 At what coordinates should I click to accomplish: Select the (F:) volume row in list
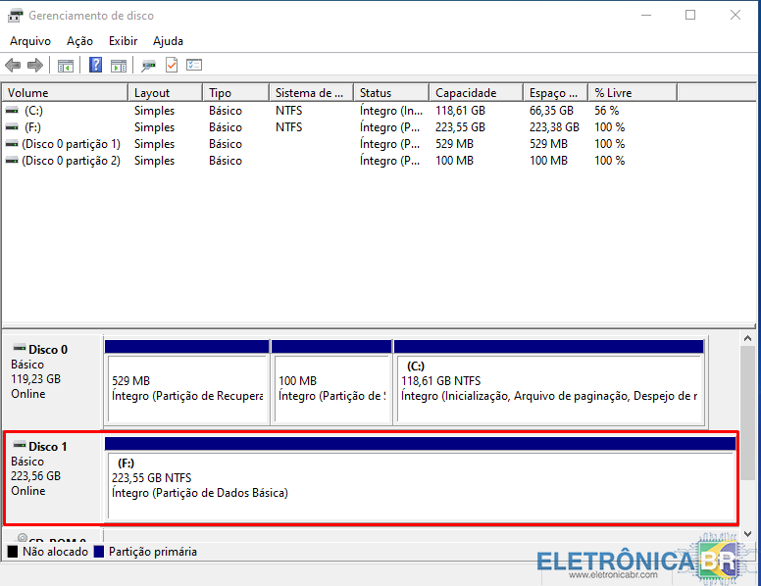pyautogui.click(x=33, y=127)
